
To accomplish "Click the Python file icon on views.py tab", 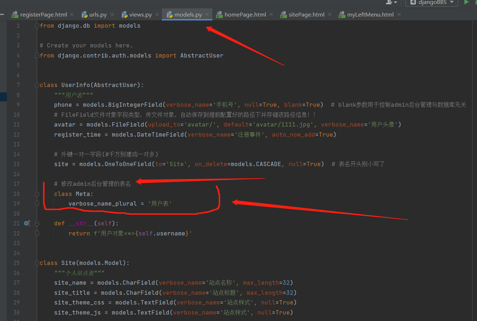I will [125, 15].
